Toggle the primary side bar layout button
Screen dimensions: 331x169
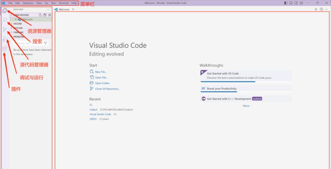(286, 3)
